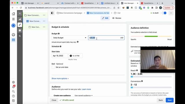
Task: Open the notifications bell icon
Action: [x=14, y=87]
